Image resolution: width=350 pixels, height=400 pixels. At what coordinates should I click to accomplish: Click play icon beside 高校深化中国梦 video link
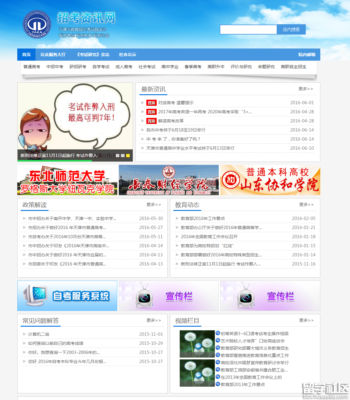(x=218, y=362)
